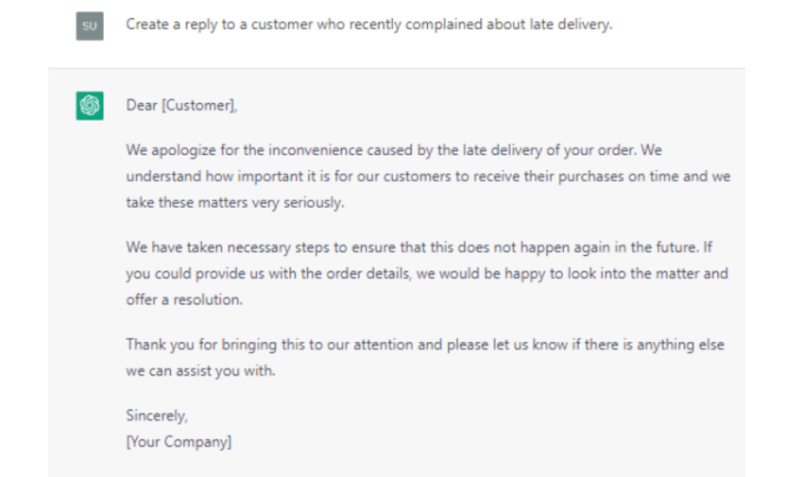Click the "Sincerely," closing line
Screen dimensions: 803x477
(x=157, y=416)
